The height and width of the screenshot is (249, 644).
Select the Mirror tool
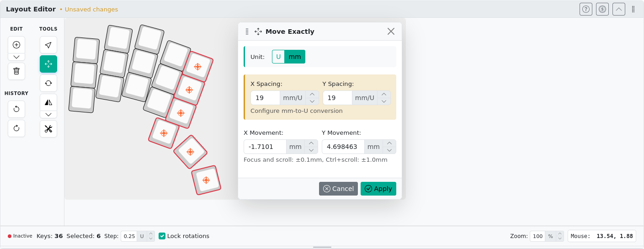48,102
